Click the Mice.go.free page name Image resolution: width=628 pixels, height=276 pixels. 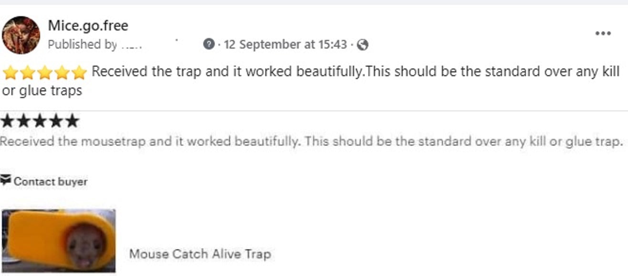[x=88, y=25]
